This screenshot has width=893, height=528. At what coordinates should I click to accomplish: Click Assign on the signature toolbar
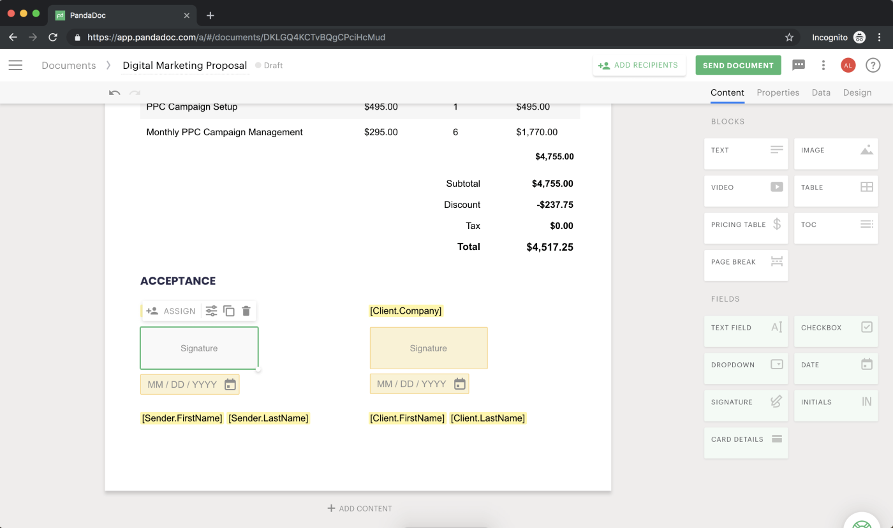171,311
